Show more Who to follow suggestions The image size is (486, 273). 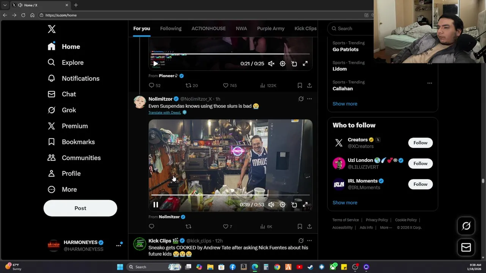point(345,203)
